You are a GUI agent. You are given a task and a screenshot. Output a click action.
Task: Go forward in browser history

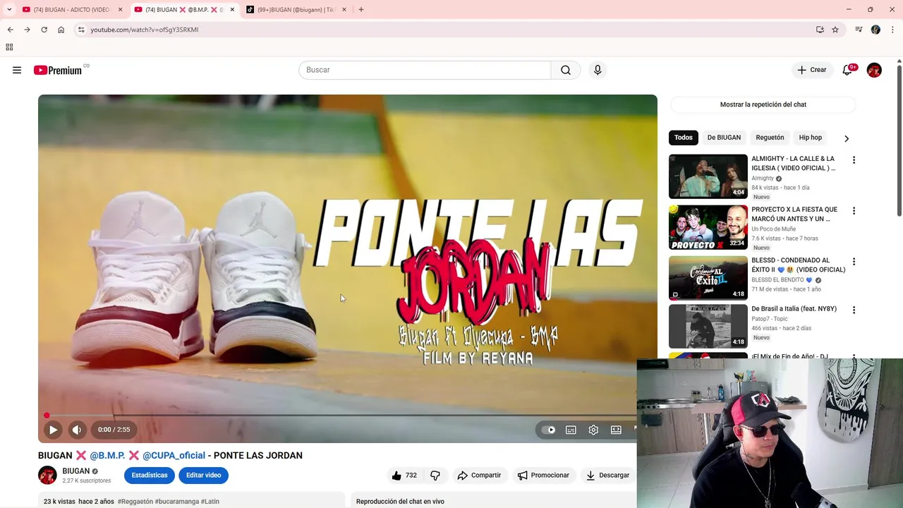[x=27, y=30]
